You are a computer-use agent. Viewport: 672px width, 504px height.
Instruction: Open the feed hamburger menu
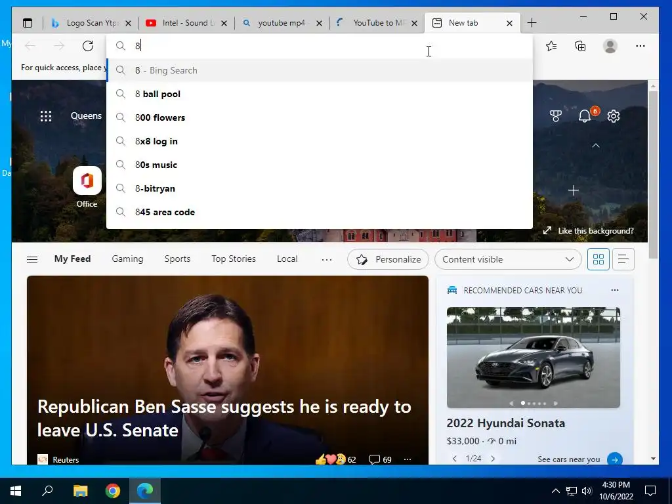(32, 259)
